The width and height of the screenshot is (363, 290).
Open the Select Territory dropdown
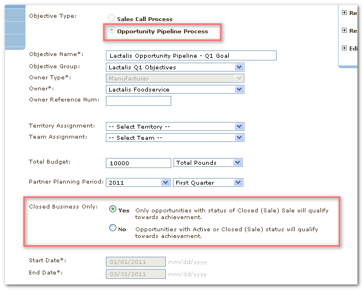tap(175, 126)
